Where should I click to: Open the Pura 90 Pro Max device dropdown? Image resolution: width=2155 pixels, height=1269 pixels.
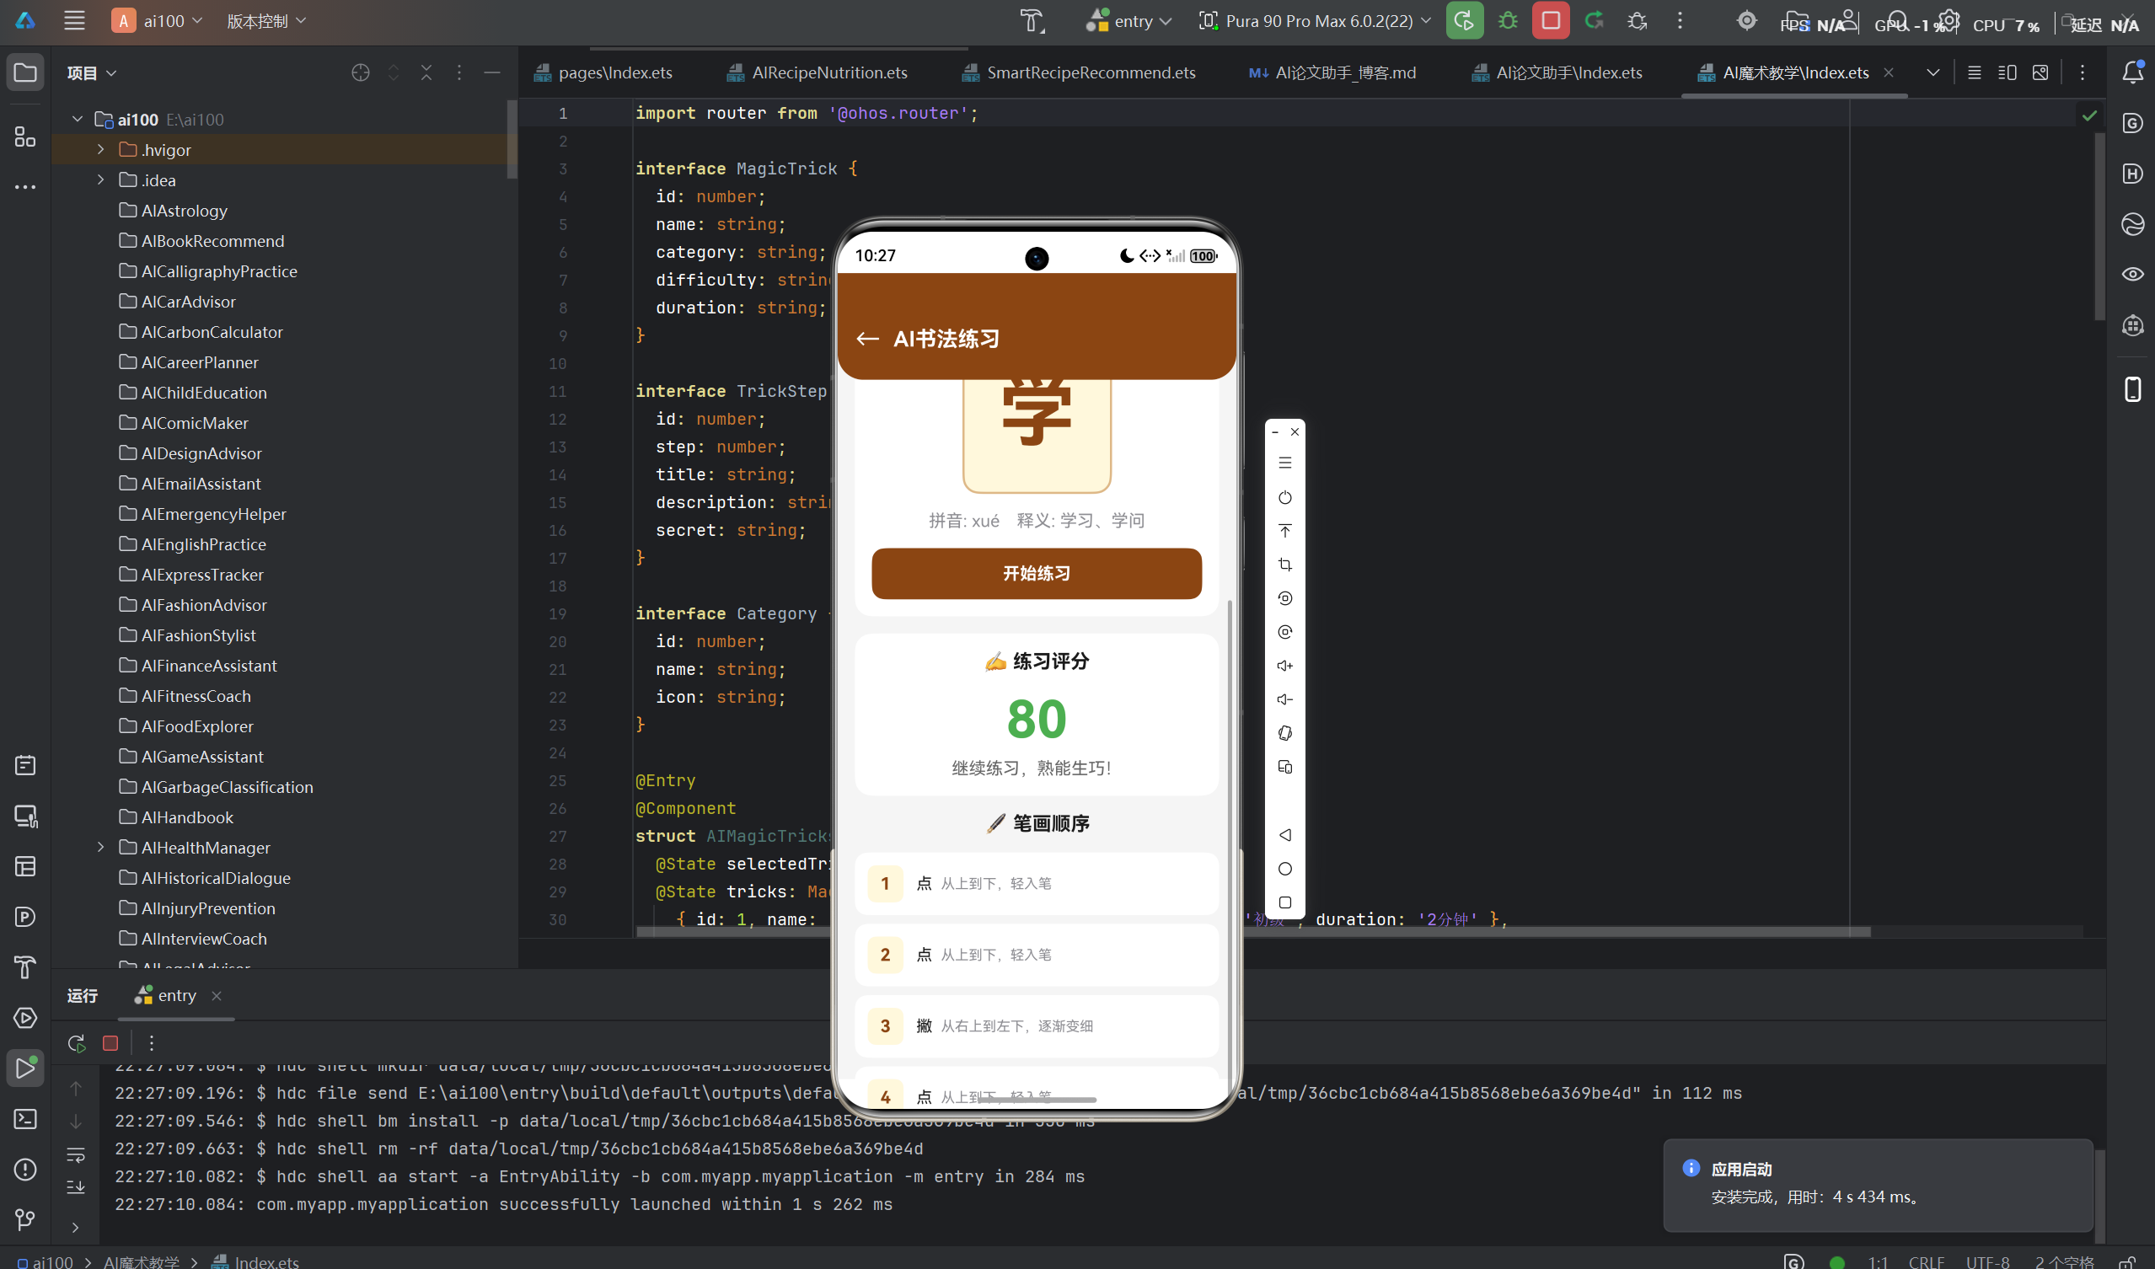(1316, 20)
